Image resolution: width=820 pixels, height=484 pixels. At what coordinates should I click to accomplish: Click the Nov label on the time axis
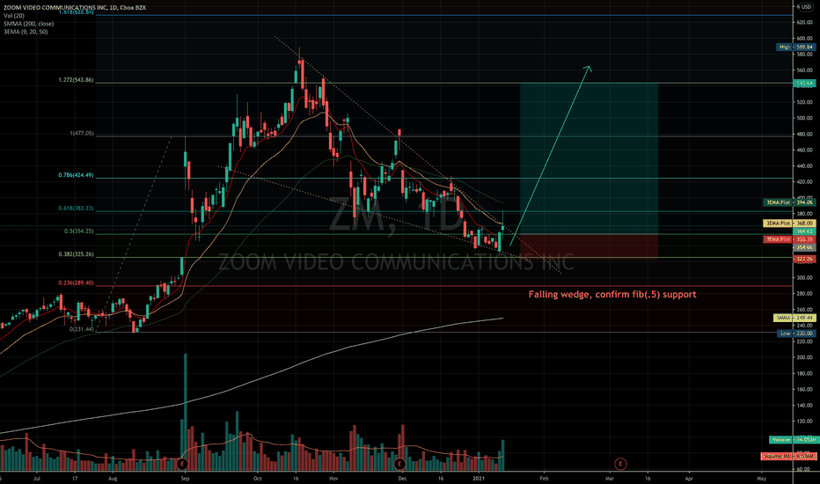coord(333,478)
